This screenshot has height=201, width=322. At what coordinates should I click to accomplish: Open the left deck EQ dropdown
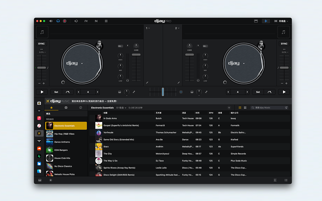[120, 46]
